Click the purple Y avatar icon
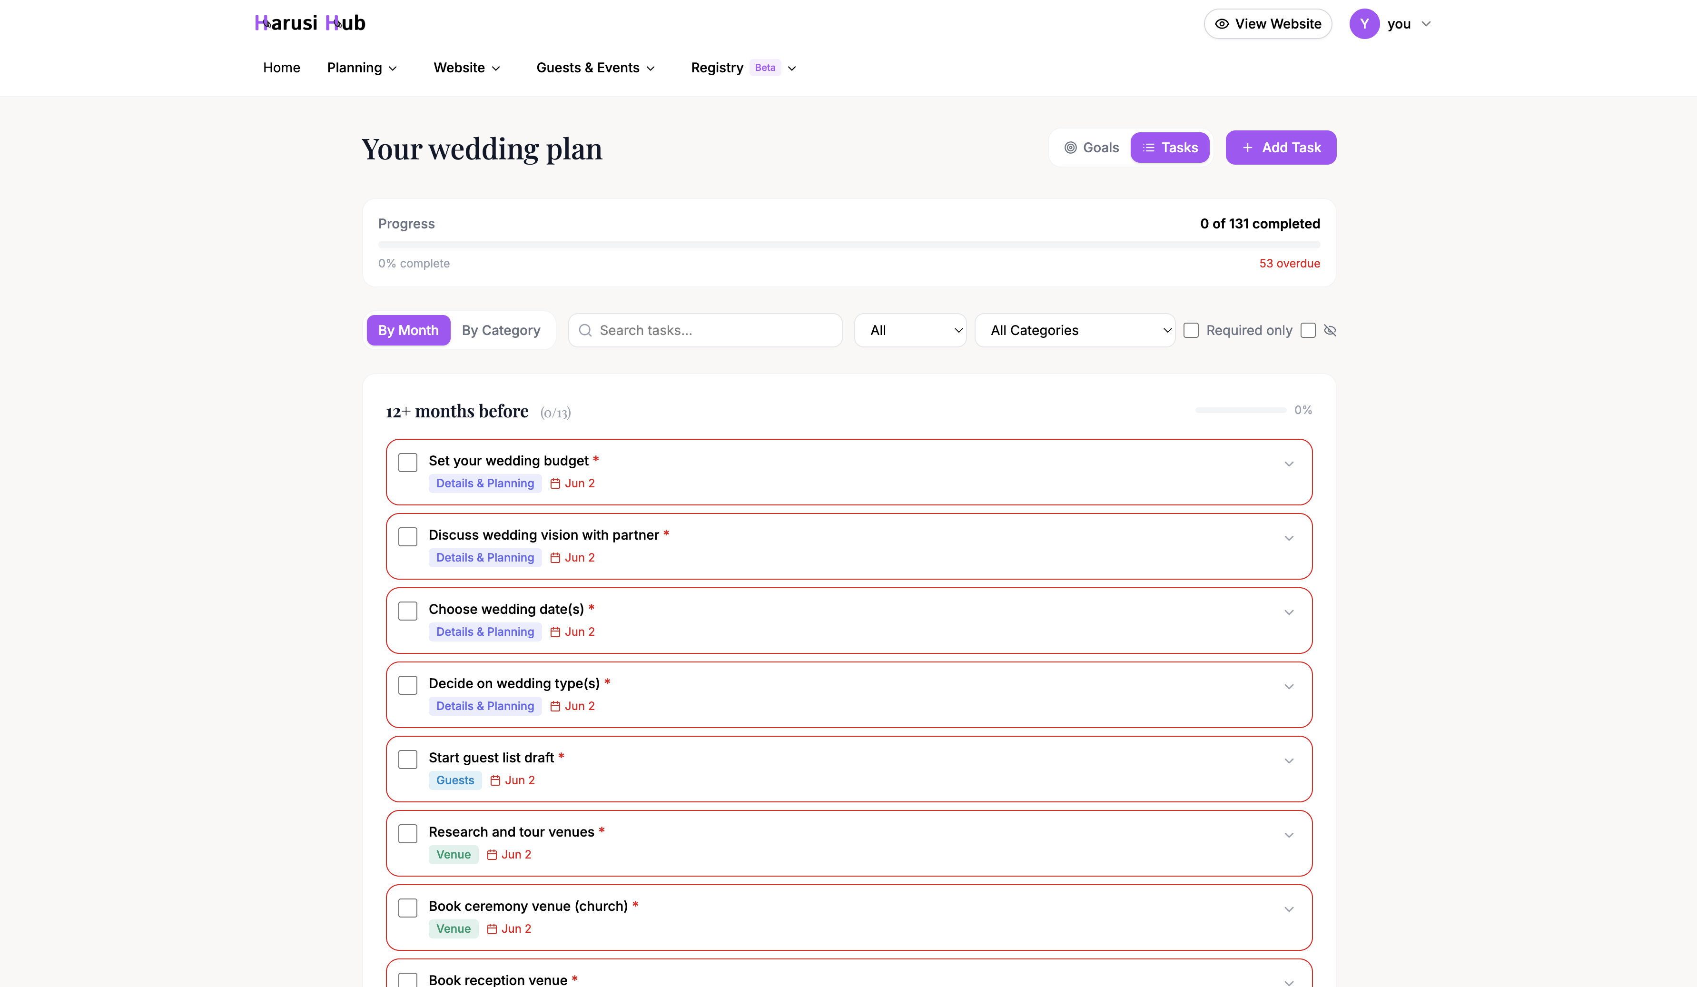The height and width of the screenshot is (987, 1697). pos(1364,24)
